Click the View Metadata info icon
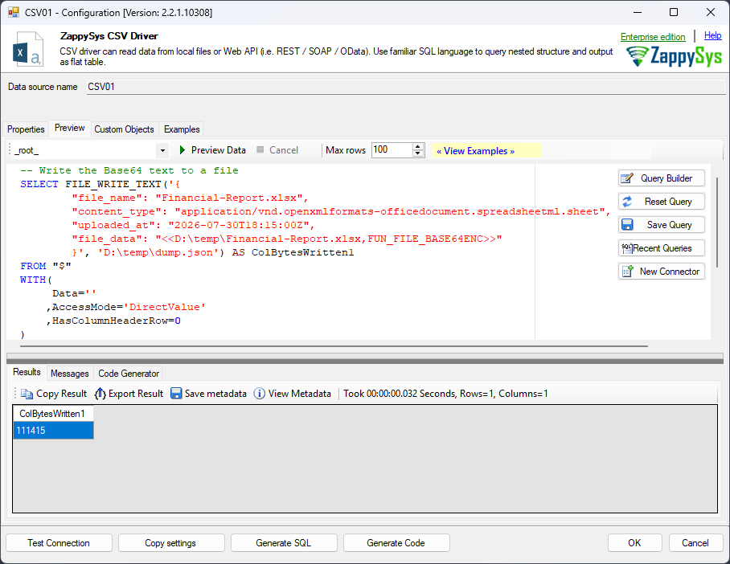The width and height of the screenshot is (730, 564). coord(260,394)
